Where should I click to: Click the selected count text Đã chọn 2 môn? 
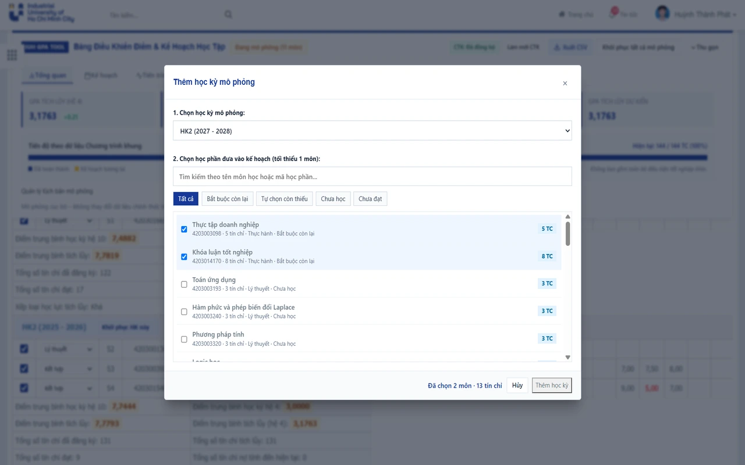coord(449,385)
